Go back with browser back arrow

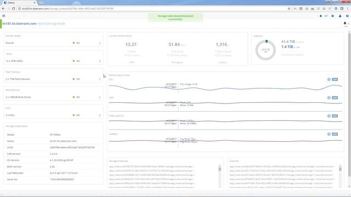[x=3, y=9]
